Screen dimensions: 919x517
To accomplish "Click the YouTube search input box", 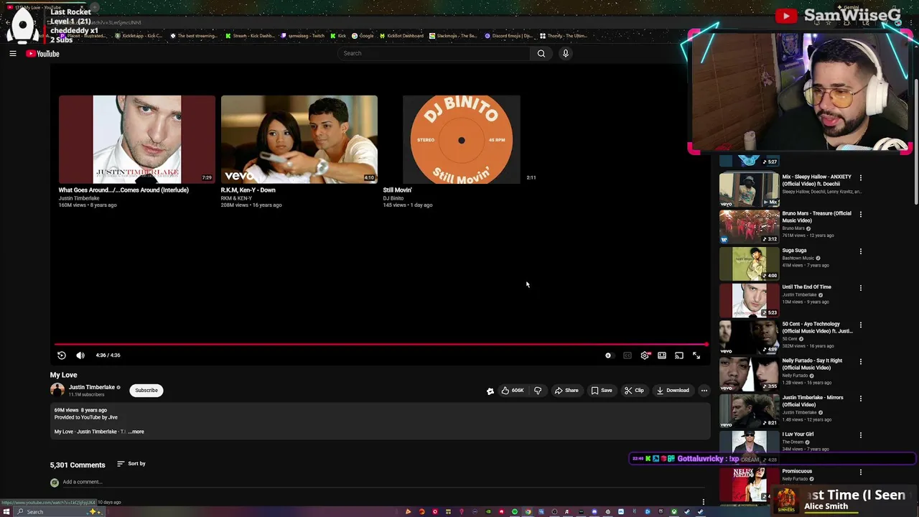I will click(x=434, y=53).
